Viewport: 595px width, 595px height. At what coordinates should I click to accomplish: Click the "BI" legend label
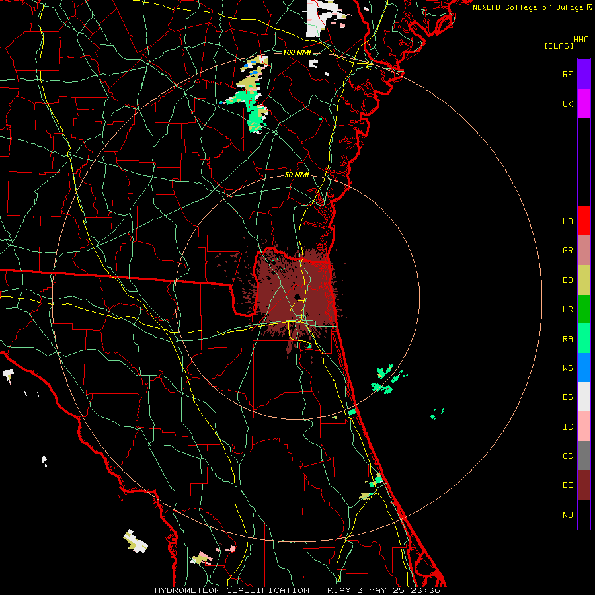pos(567,485)
